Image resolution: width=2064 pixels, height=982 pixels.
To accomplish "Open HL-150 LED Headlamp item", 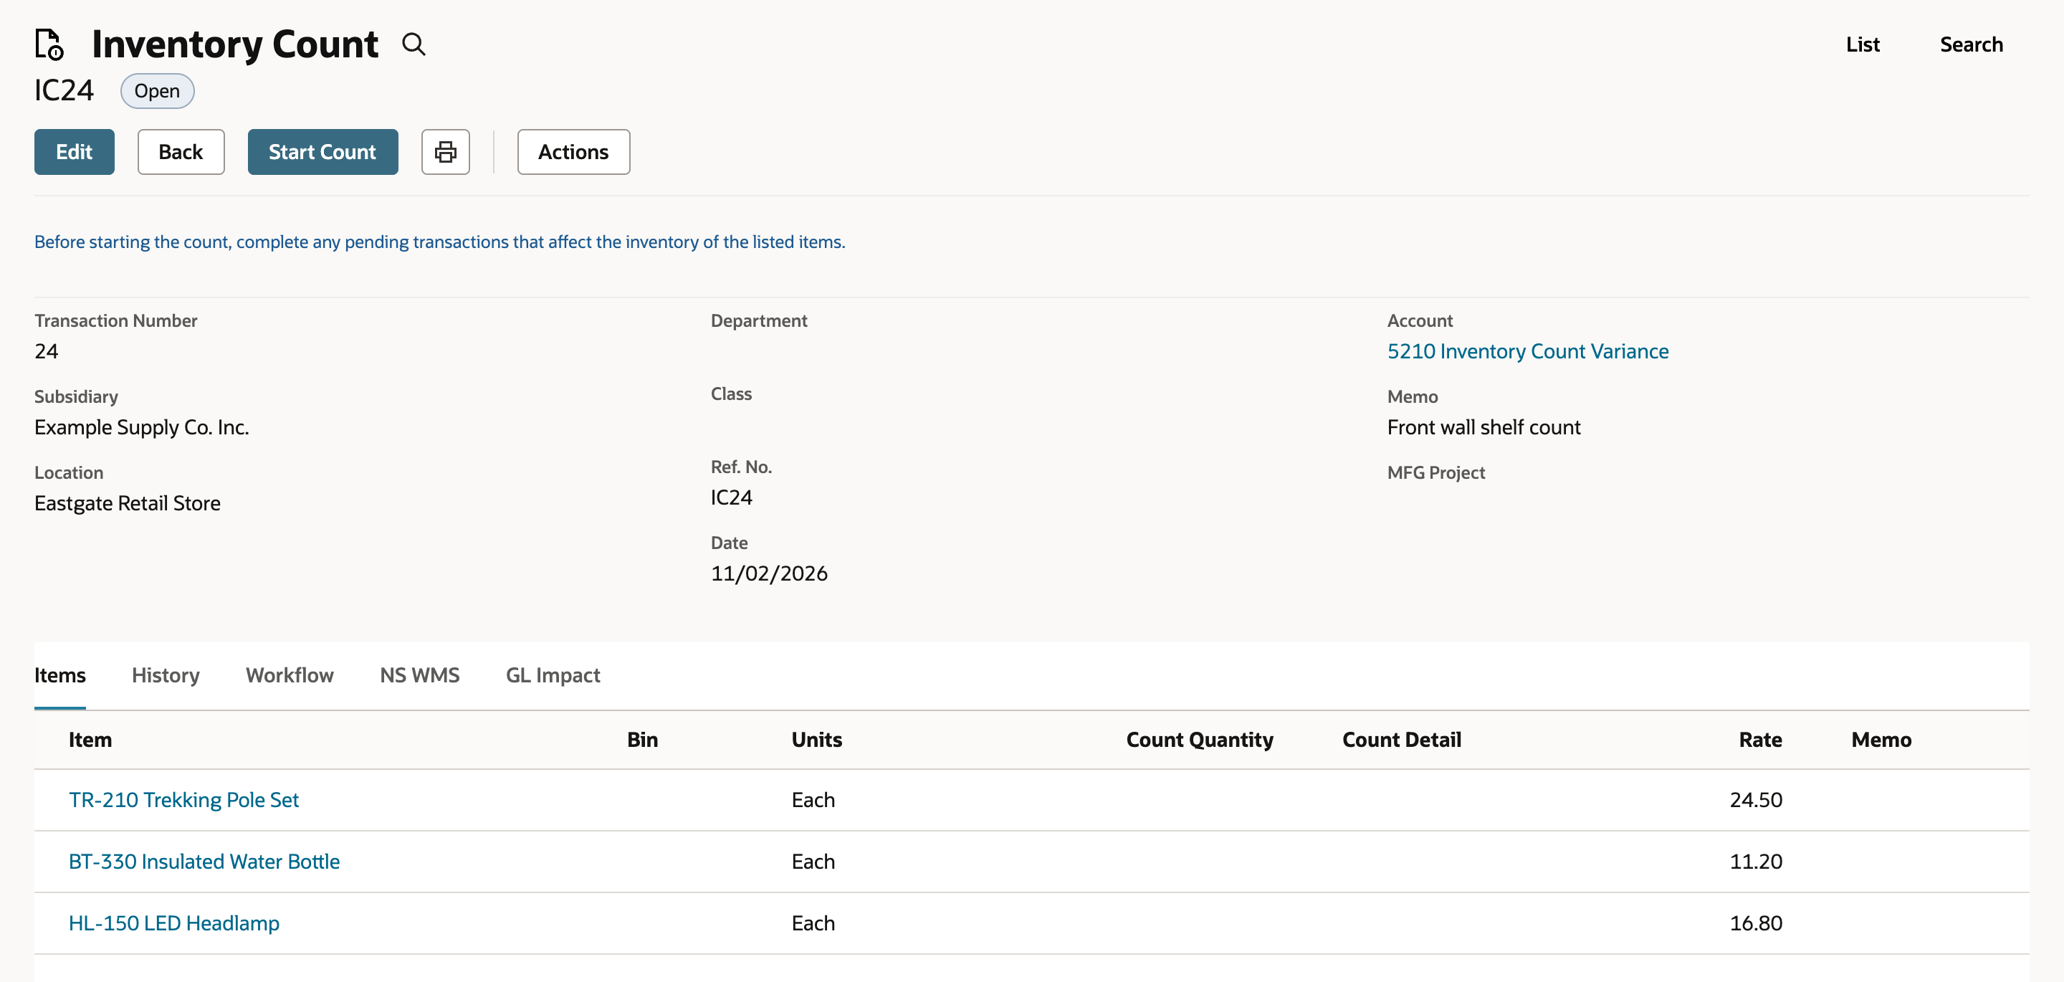I will pyautogui.click(x=174, y=923).
